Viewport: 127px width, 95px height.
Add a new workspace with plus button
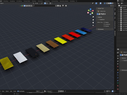(76, 1)
